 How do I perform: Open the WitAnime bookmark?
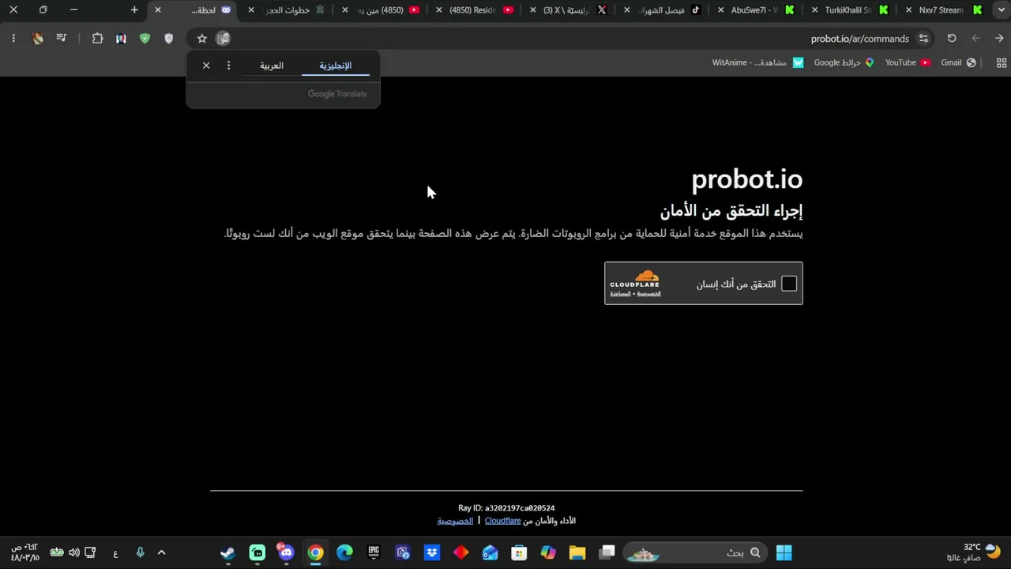point(757,62)
